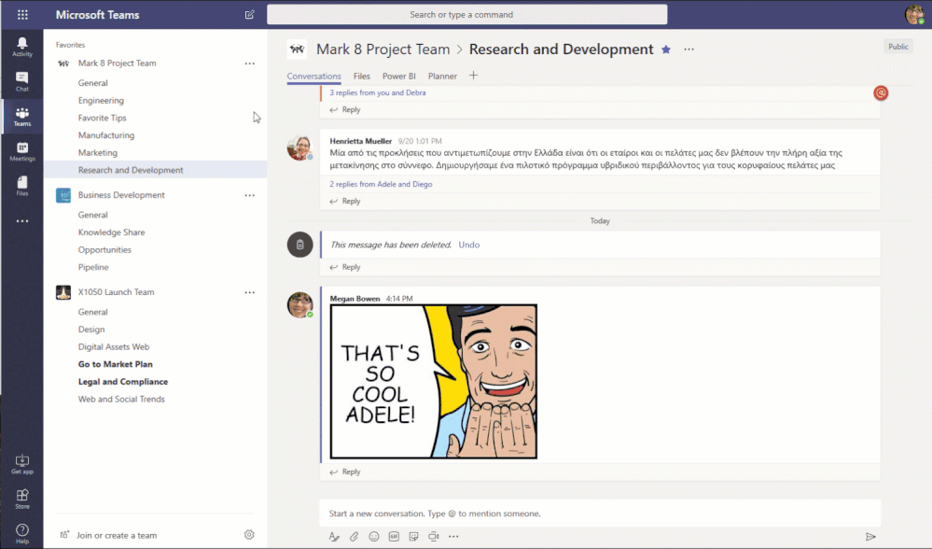
Task: Reply to Megan Bowen's image post
Action: click(345, 472)
